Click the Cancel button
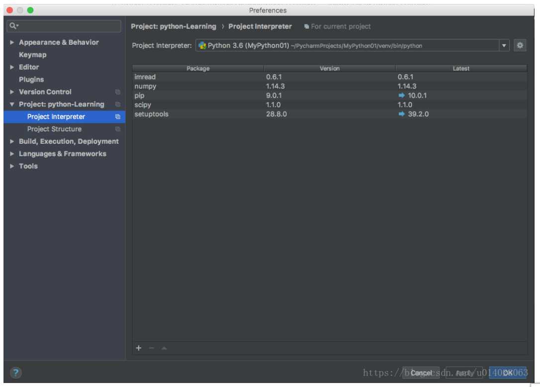This screenshot has width=540, height=387. click(421, 373)
